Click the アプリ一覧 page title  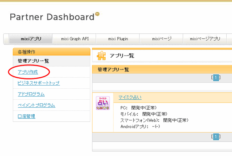click(x=122, y=56)
